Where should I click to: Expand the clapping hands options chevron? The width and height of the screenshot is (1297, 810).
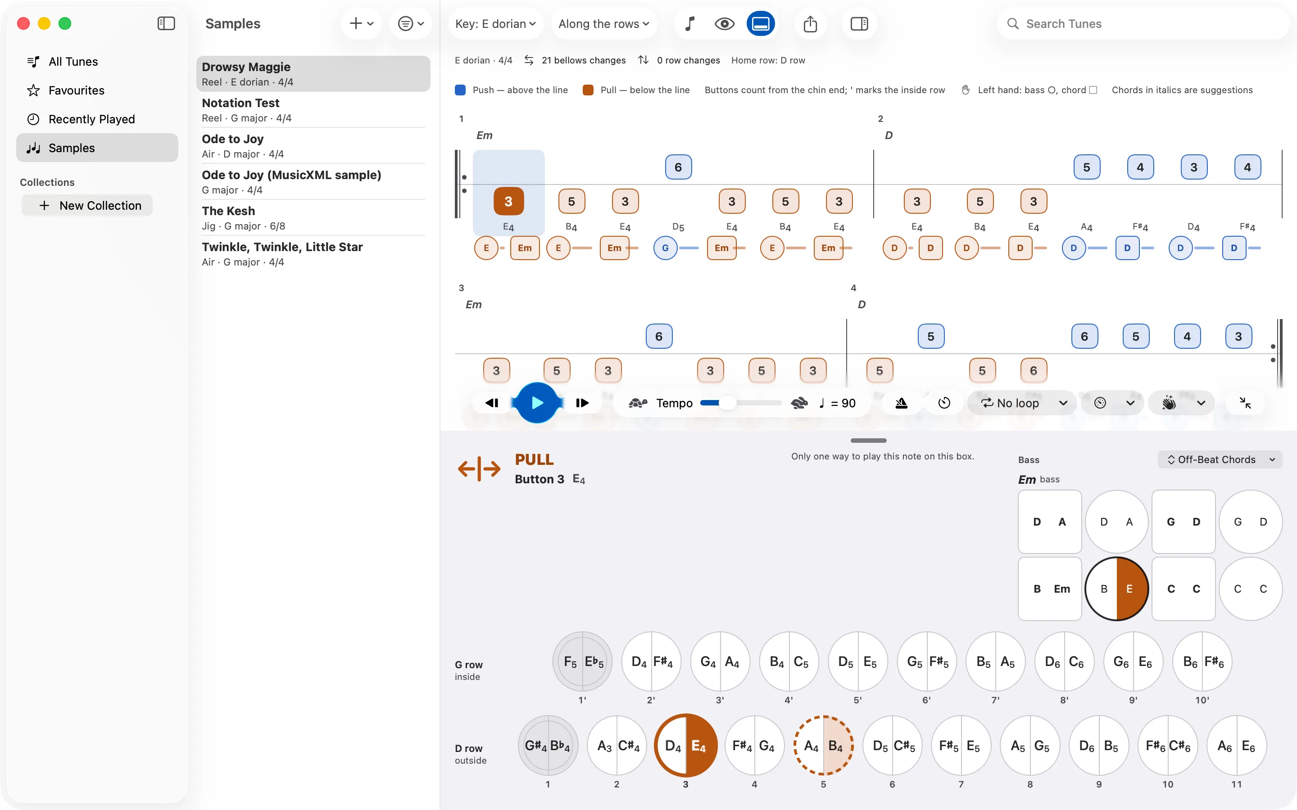(x=1201, y=403)
